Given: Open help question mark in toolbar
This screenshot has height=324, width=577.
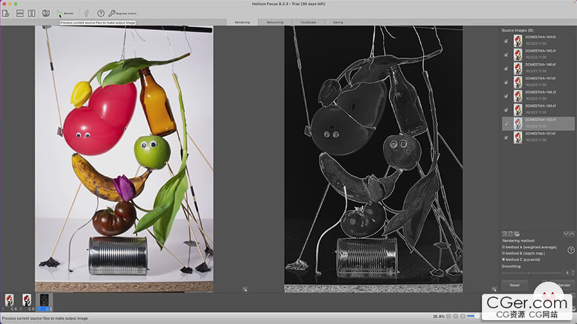Looking at the screenshot, I should 101,12.
